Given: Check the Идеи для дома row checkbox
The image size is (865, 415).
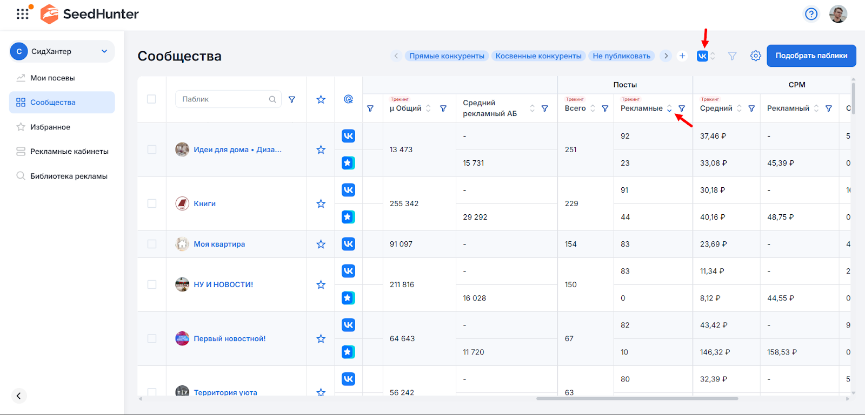Looking at the screenshot, I should [x=151, y=149].
